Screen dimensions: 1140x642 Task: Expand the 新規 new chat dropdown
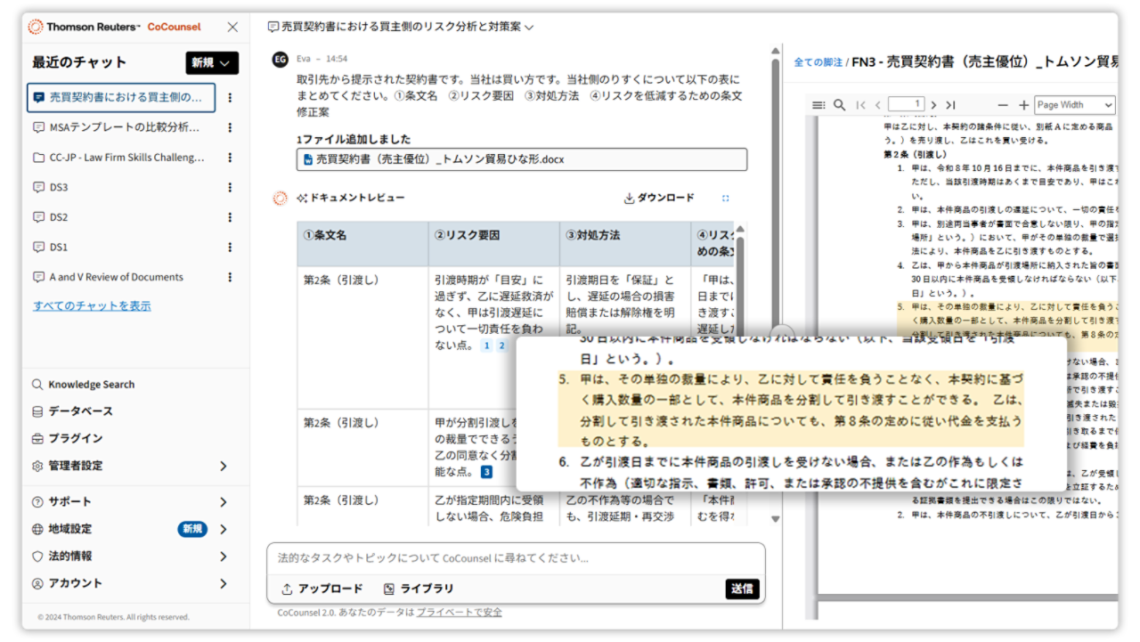(212, 62)
